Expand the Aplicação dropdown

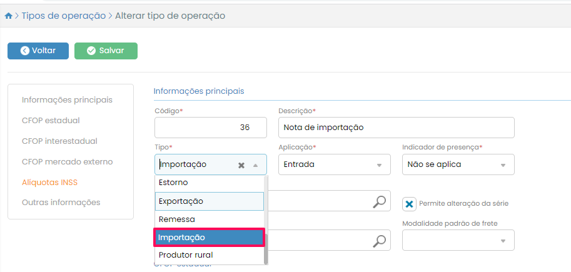[378, 165]
